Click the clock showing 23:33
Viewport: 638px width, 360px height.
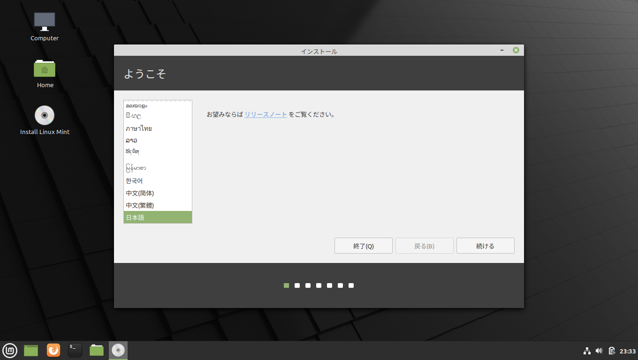(x=628, y=351)
